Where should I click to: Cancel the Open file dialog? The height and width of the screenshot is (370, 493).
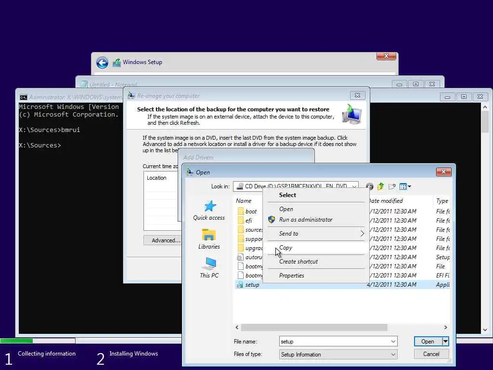click(x=431, y=354)
